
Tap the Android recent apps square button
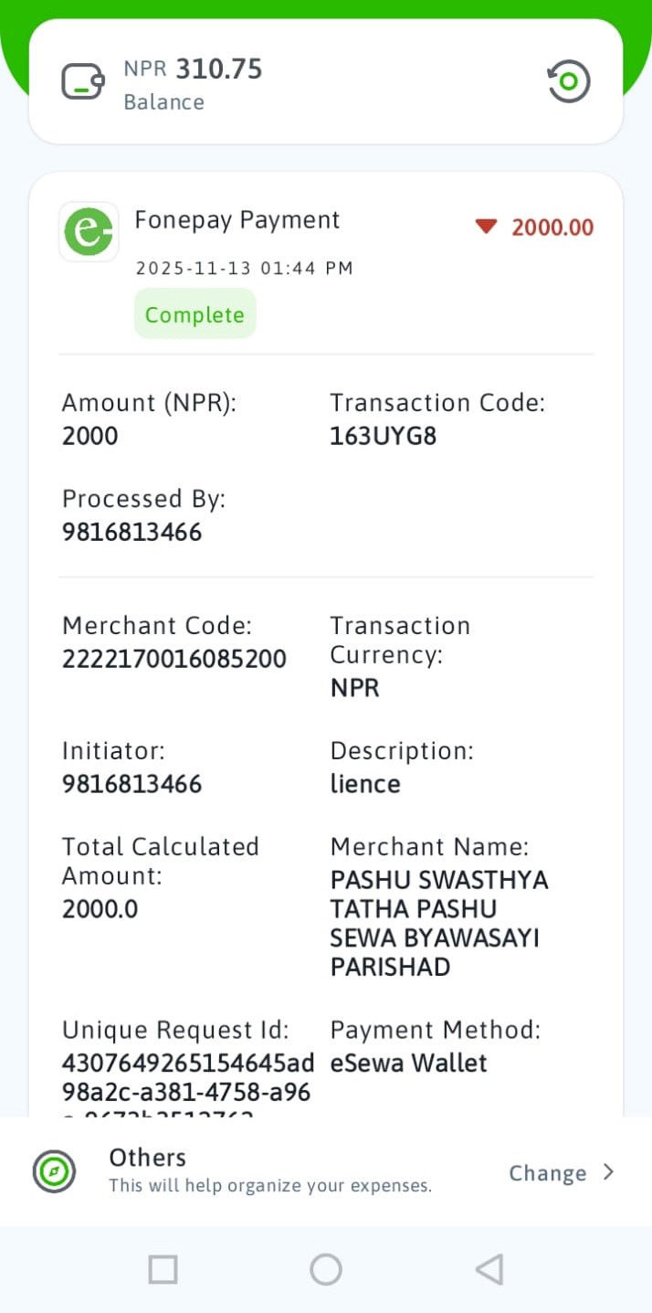tap(163, 1269)
